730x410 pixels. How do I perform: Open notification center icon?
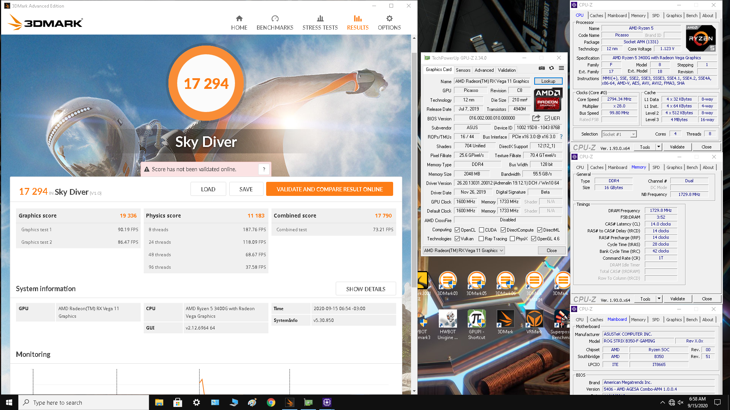pos(717,402)
